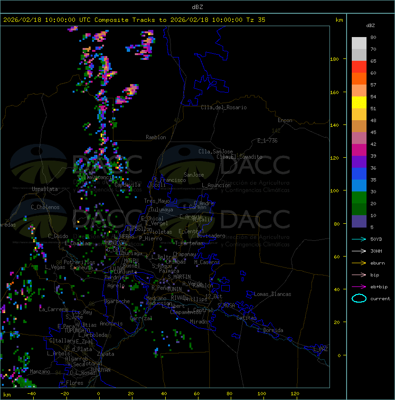The width and height of the screenshot is (395, 400).
Task: Click the magenta eb+bip arrow in legend
Action: click(x=359, y=287)
